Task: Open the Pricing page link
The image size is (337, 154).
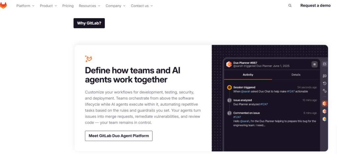Action: point(68,6)
